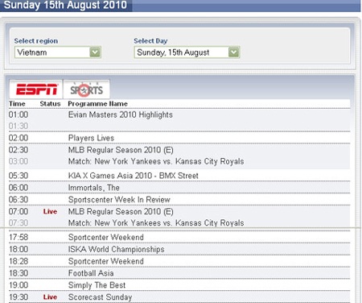The height and width of the screenshot is (303, 362).
Task: Select Sportcenter Weekend at 18:28
Action: (x=106, y=261)
